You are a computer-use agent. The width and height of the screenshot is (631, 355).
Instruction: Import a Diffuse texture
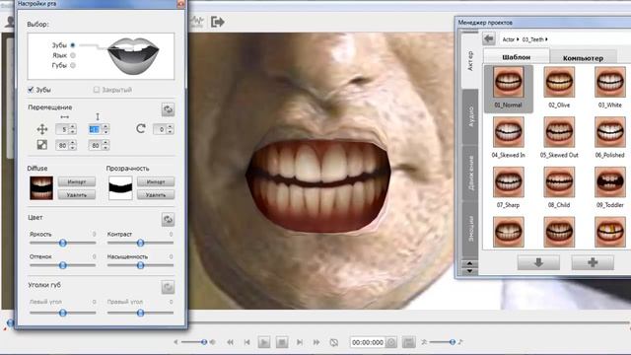pos(77,181)
